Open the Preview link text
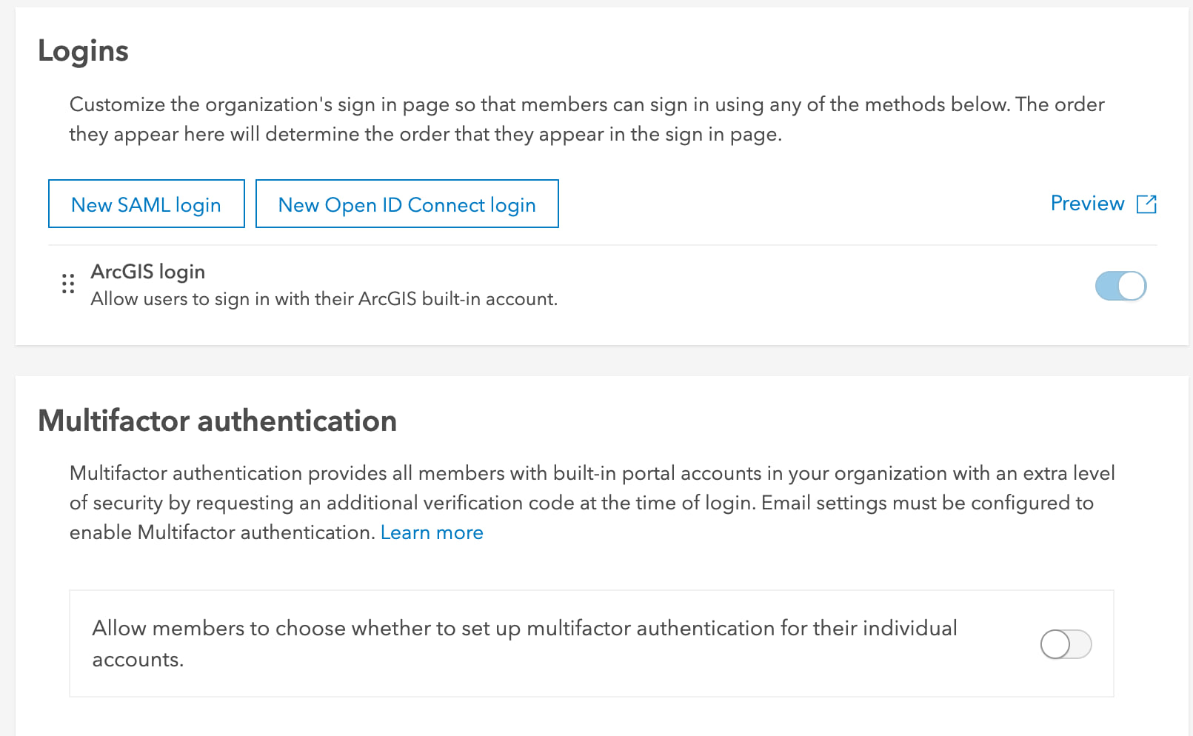Screen dimensions: 1193x736 [x=1087, y=204]
